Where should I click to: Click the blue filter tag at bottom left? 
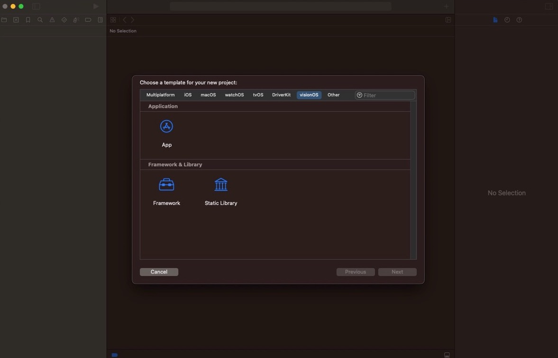(x=115, y=355)
